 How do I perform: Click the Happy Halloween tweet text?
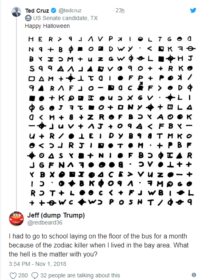(x=47, y=26)
